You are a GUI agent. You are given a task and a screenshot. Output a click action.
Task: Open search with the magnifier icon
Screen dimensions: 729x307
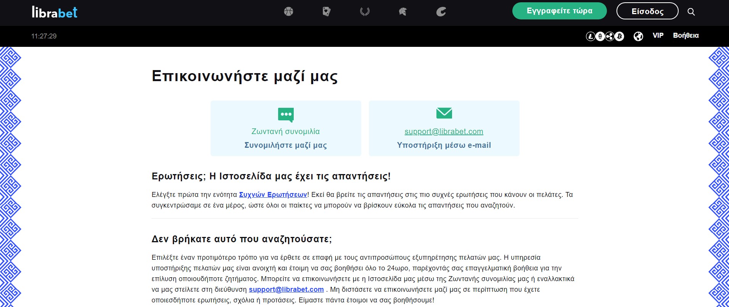tap(691, 12)
